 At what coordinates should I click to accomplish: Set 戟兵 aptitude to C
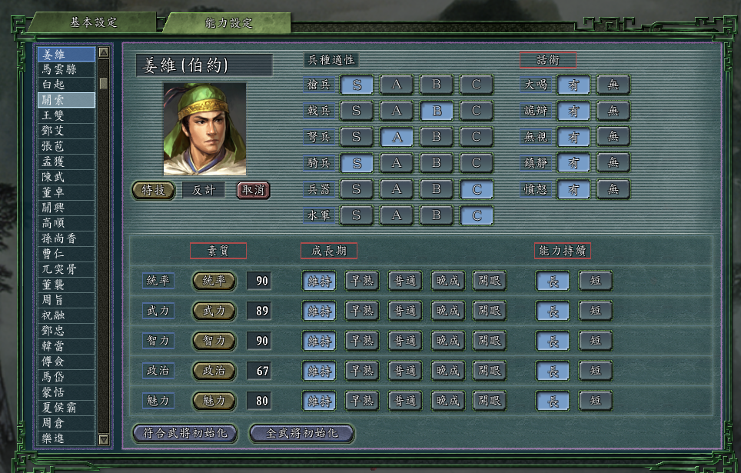[477, 111]
